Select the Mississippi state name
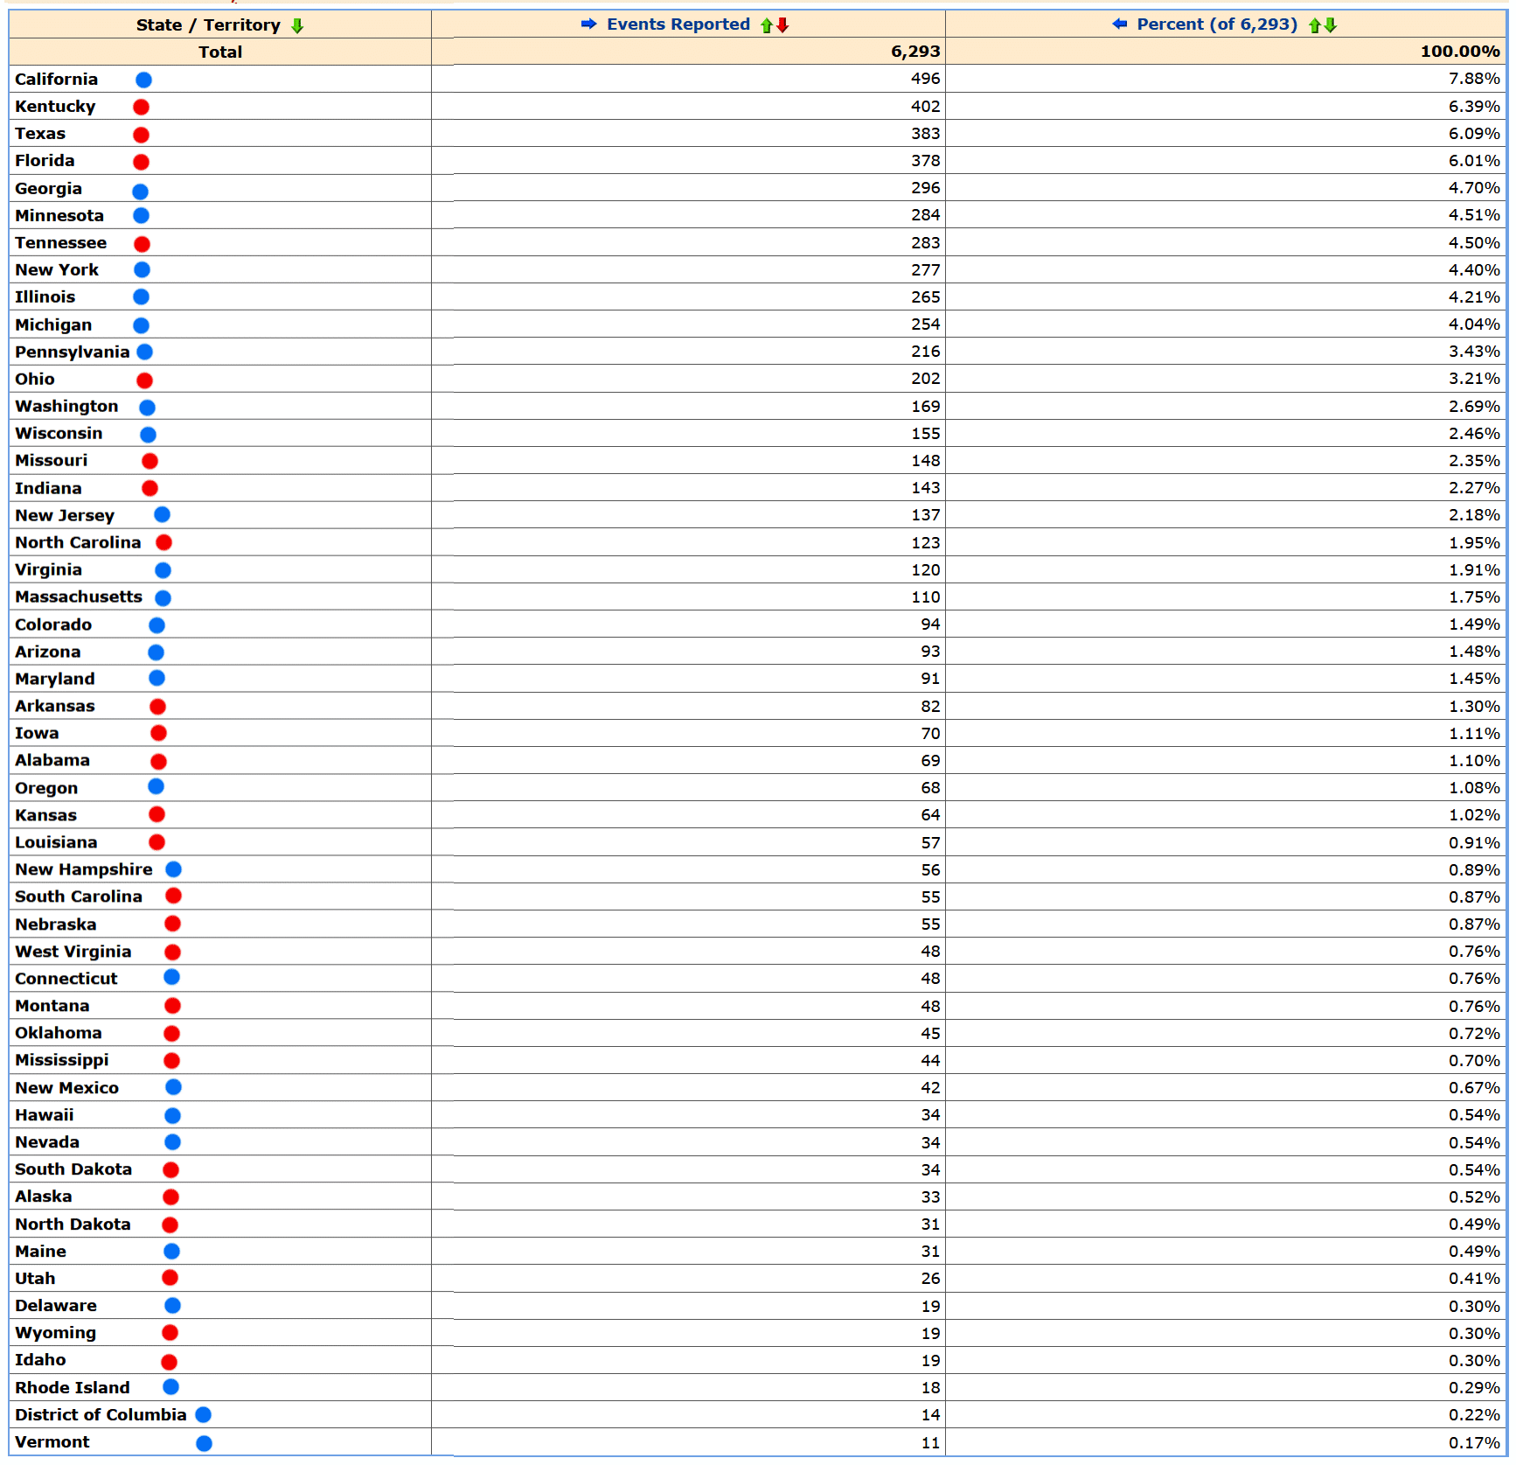This screenshot has width=1516, height=1465. (62, 1061)
